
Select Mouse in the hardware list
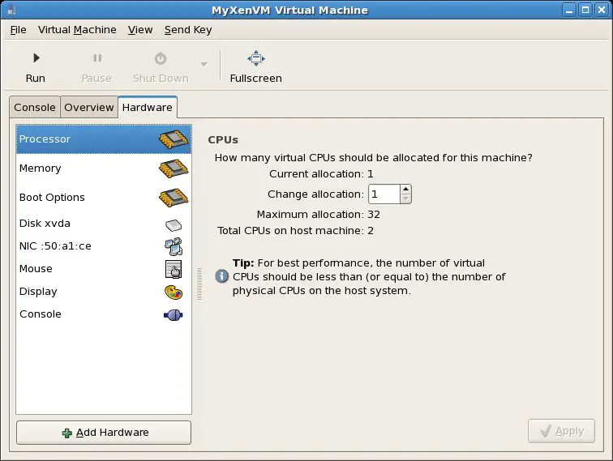(104, 269)
